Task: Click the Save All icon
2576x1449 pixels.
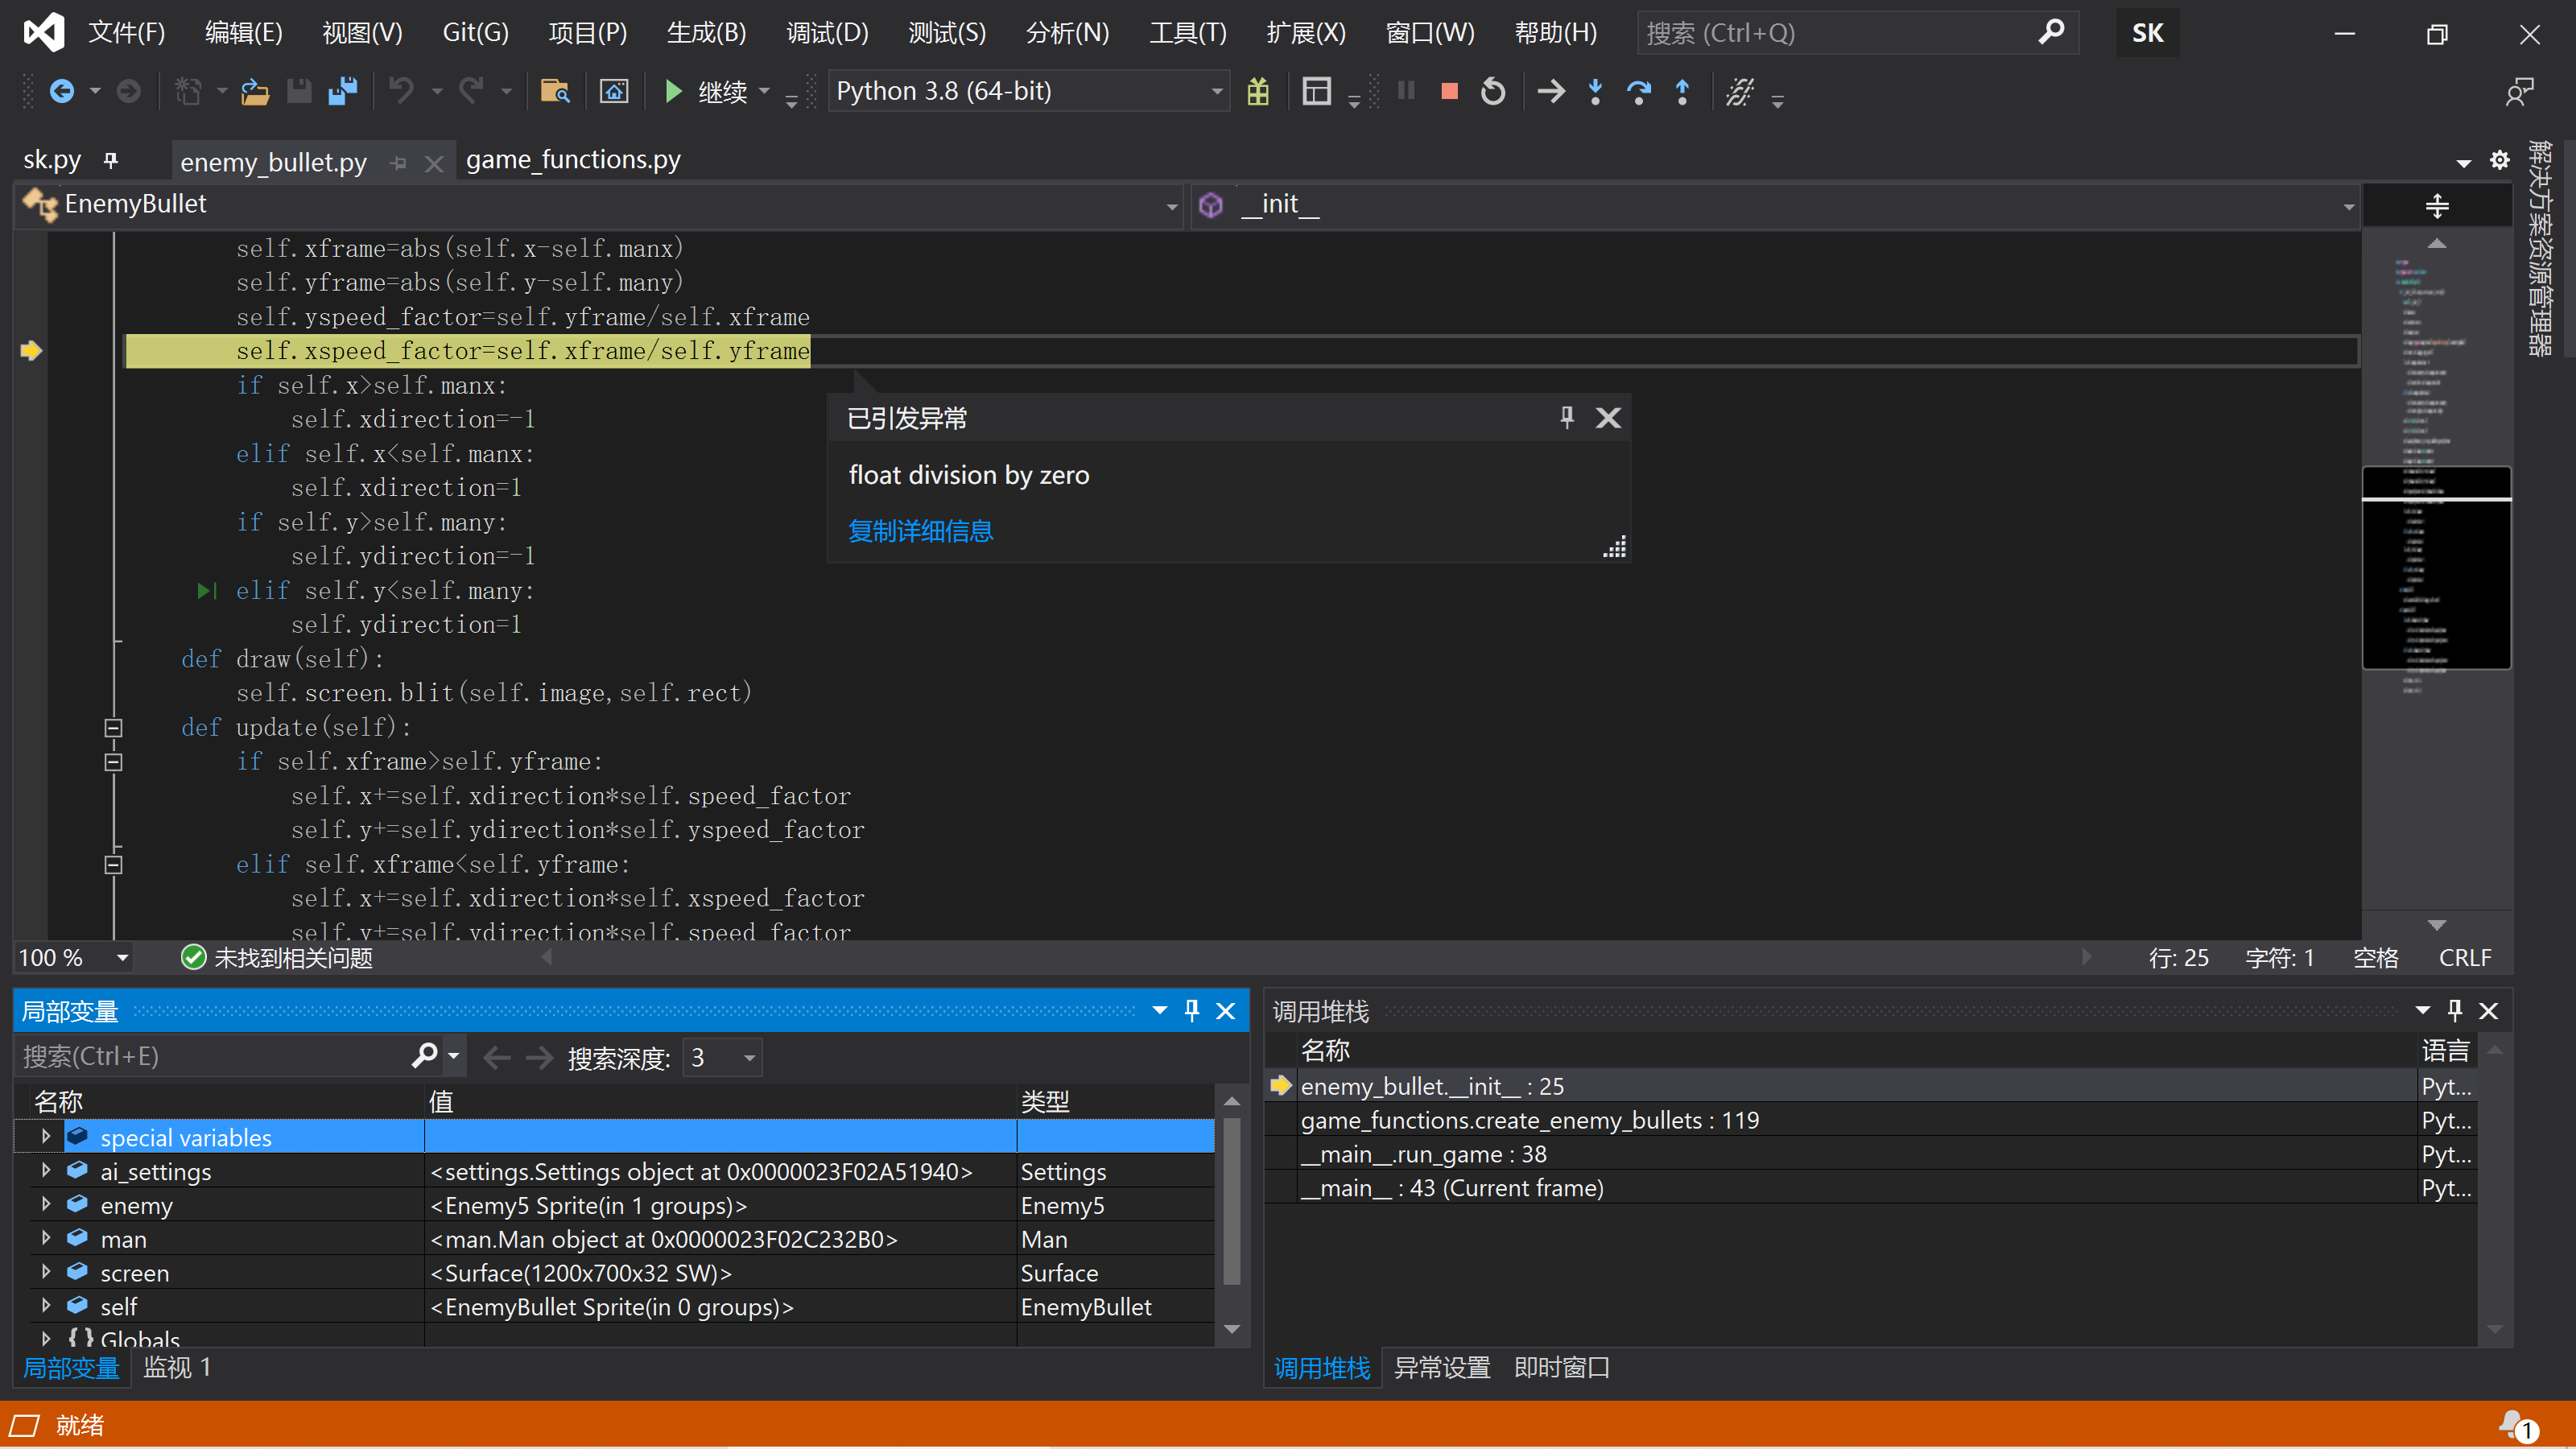Action: click(x=343, y=92)
